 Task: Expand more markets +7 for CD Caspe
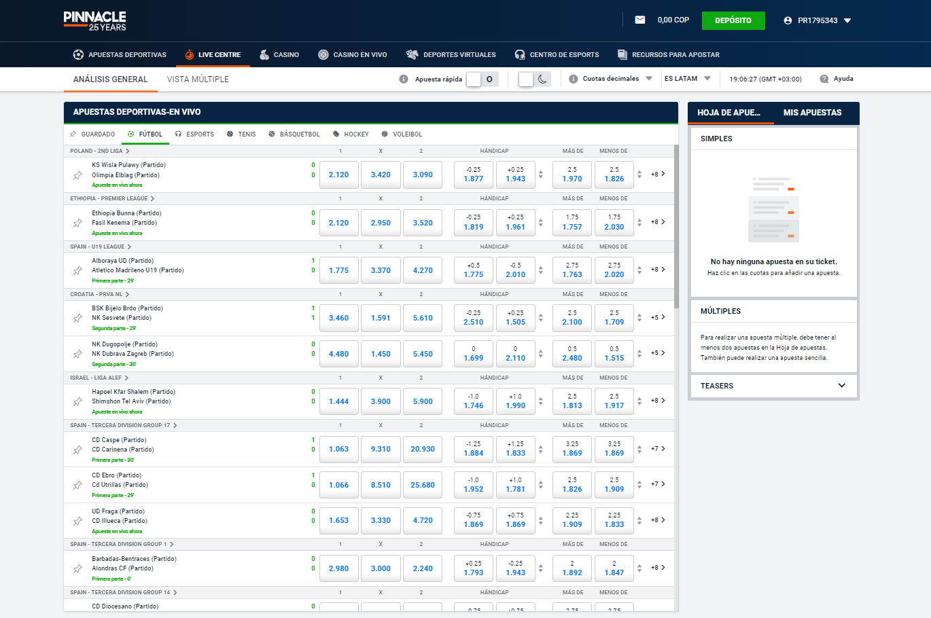(x=658, y=449)
